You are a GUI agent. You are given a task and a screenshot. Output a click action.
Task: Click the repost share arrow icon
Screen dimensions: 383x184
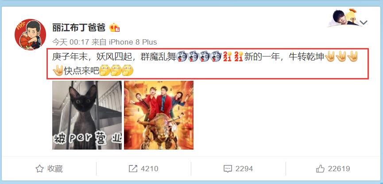click(133, 169)
